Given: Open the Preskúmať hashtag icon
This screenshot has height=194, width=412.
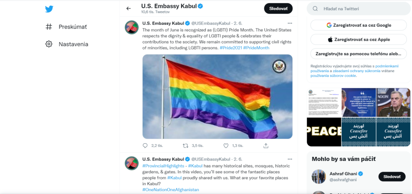Looking at the screenshot, I should [x=49, y=27].
